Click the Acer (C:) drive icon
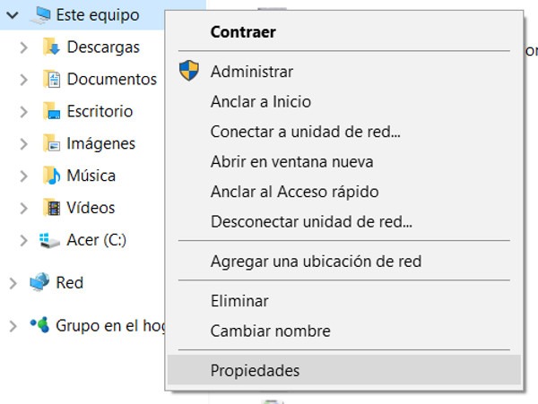This screenshot has height=404, width=538. pyautogui.click(x=50, y=240)
